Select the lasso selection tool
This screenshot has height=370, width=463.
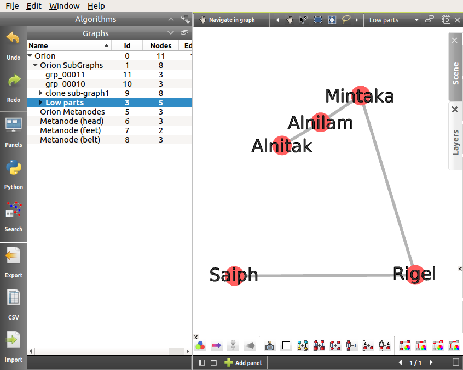pyautogui.click(x=346, y=20)
